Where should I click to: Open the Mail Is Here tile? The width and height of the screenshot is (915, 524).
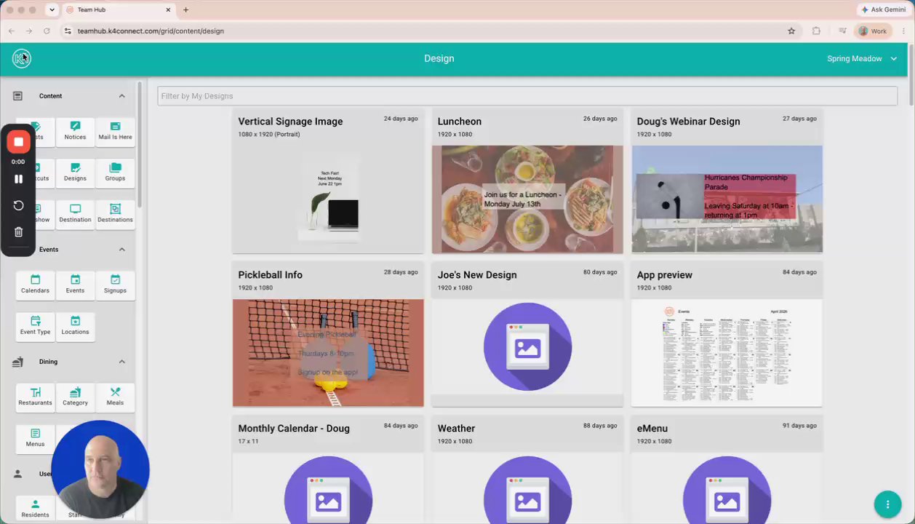(115, 132)
